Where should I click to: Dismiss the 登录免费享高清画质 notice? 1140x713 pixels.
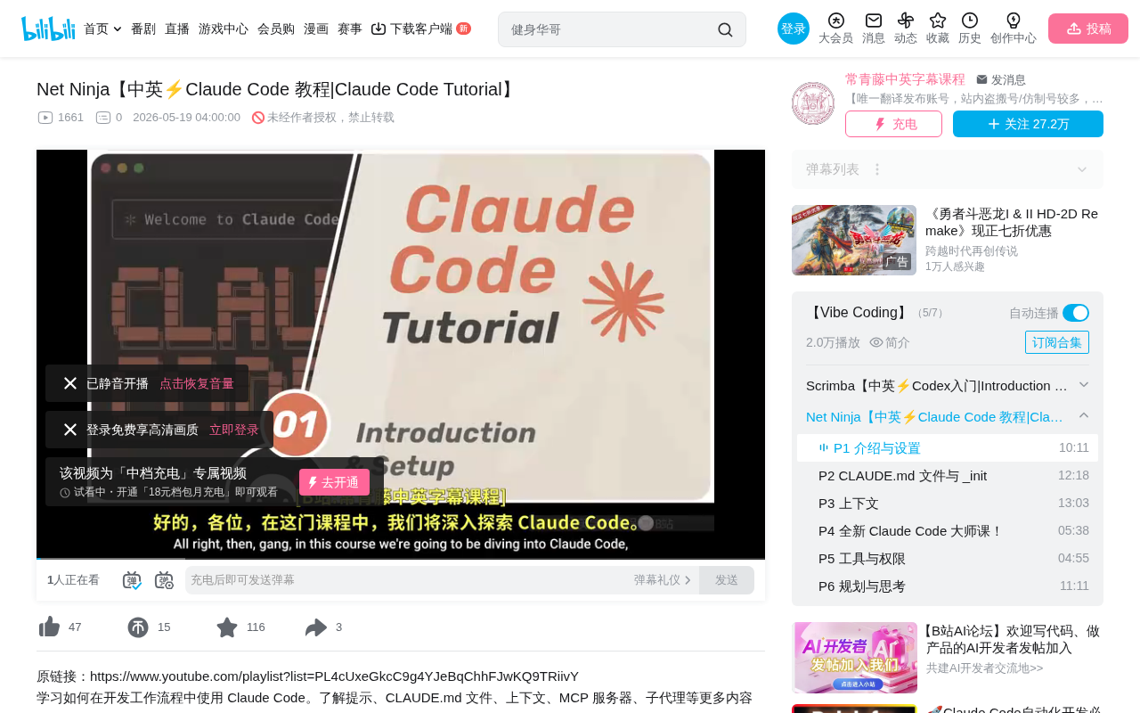[x=70, y=430]
